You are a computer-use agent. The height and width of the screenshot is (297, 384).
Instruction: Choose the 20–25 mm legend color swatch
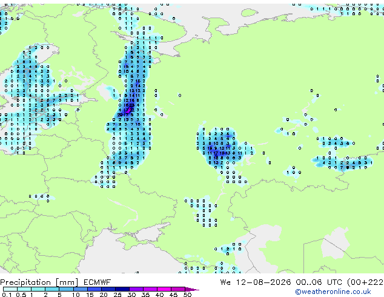pyautogui.click(x=108, y=289)
